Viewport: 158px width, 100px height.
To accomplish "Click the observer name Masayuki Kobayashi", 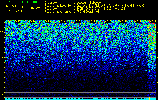I will tap(90, 3).
